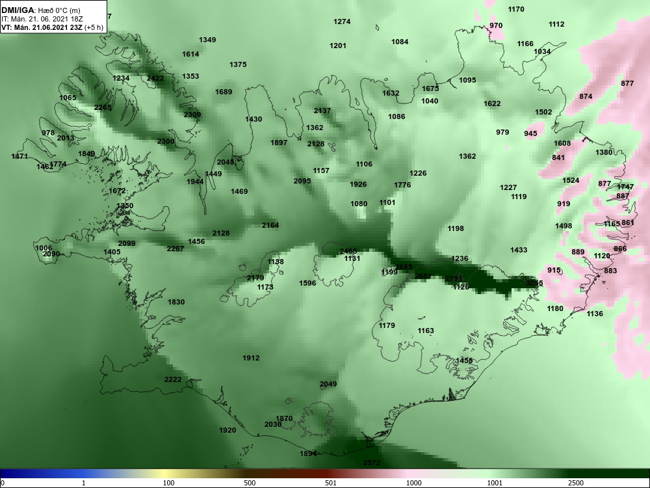This screenshot has width=650, height=488.
Task: Click the map value 2049
Action: pos(328,384)
